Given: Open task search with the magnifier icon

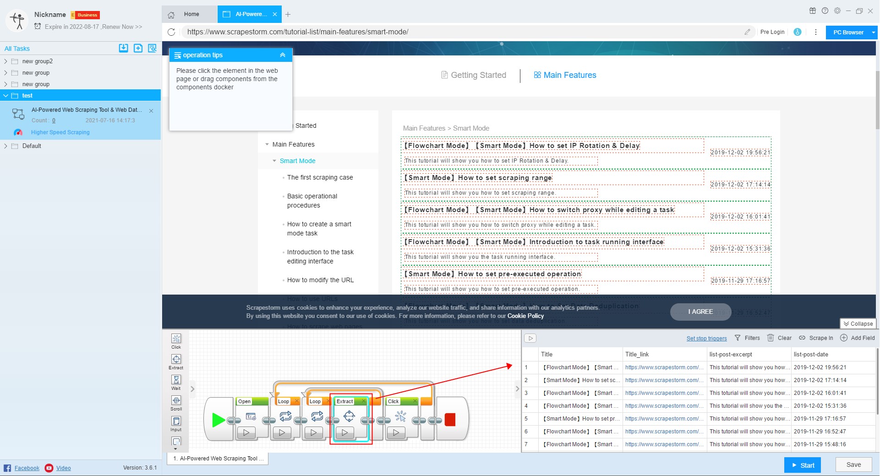Looking at the screenshot, I should click(x=152, y=48).
